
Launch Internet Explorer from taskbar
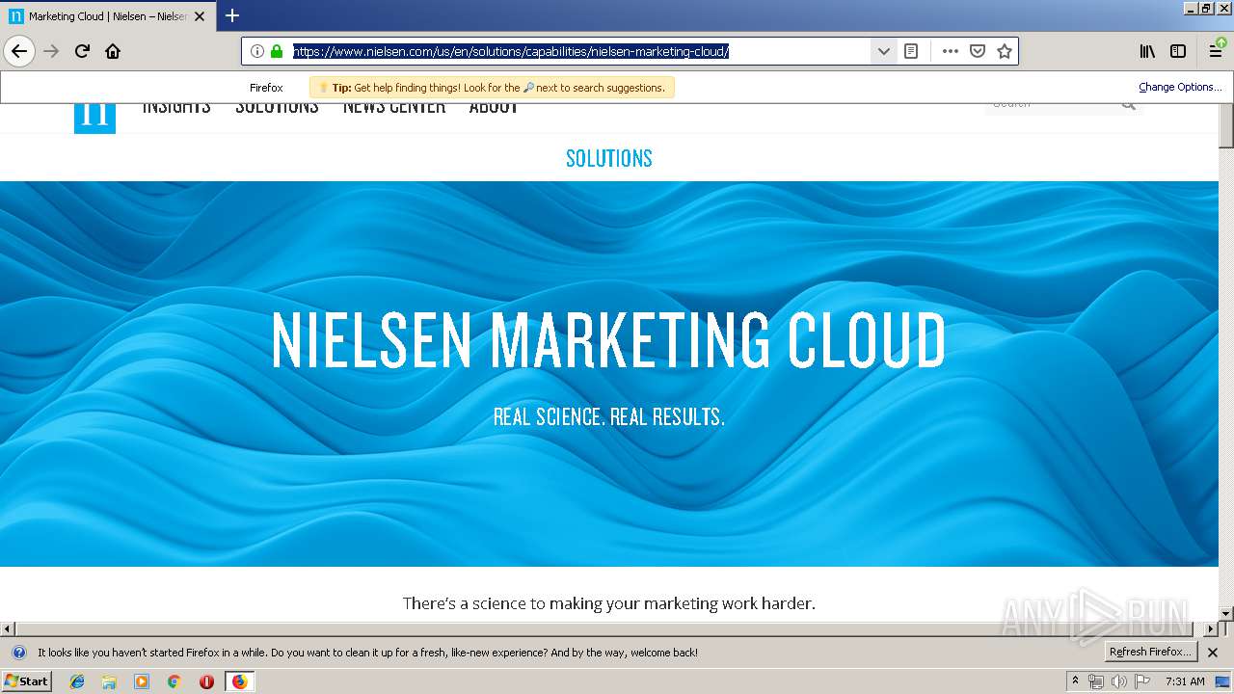(77, 681)
